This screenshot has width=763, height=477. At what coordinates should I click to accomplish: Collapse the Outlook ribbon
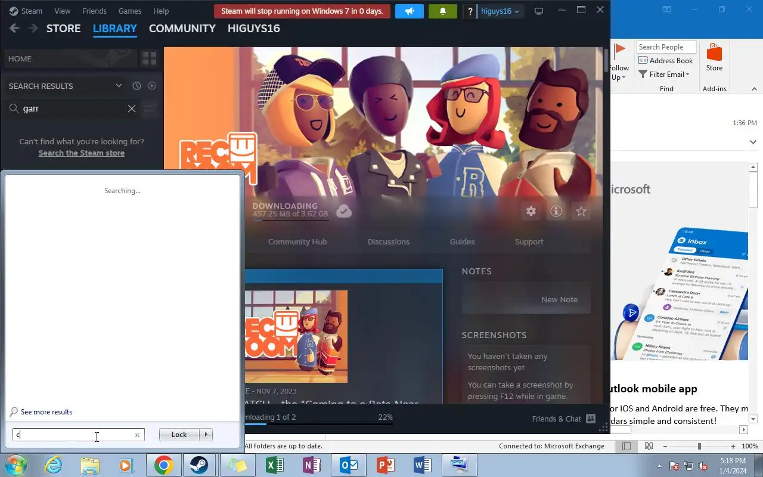coord(753,89)
